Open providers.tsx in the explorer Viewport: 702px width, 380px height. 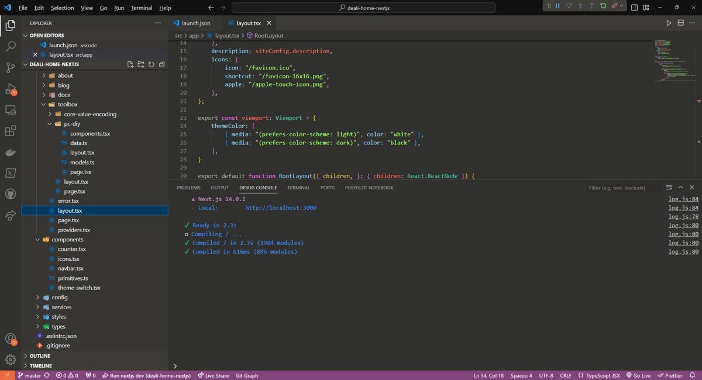pyautogui.click(x=74, y=230)
